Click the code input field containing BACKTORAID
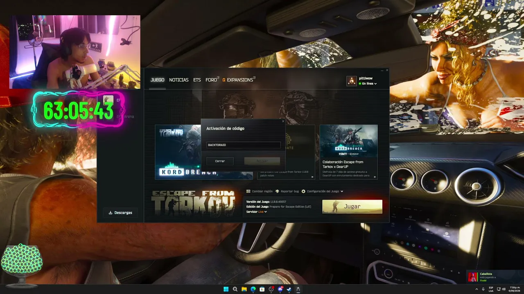 pos(244,145)
